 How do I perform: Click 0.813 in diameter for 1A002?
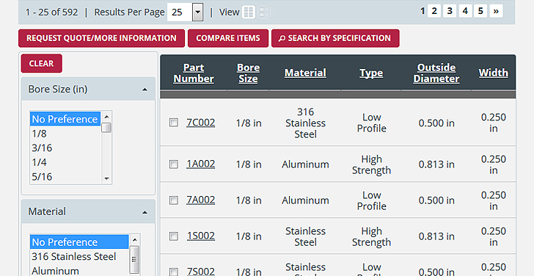[x=436, y=164]
